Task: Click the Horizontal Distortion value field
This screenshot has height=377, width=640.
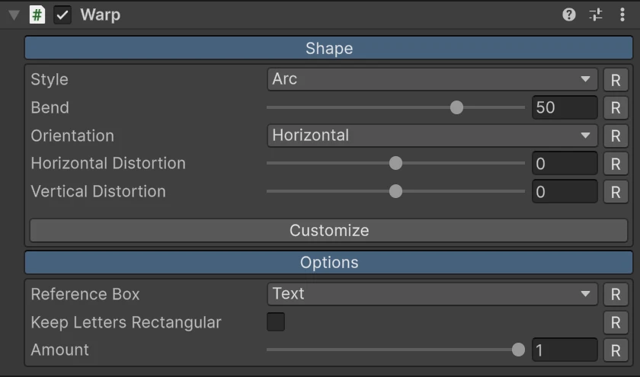Action: tap(565, 164)
